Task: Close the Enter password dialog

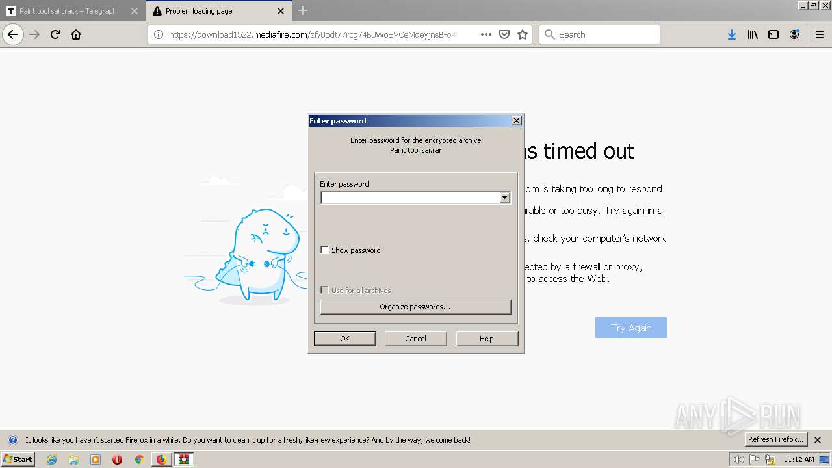Action: pyautogui.click(x=517, y=121)
